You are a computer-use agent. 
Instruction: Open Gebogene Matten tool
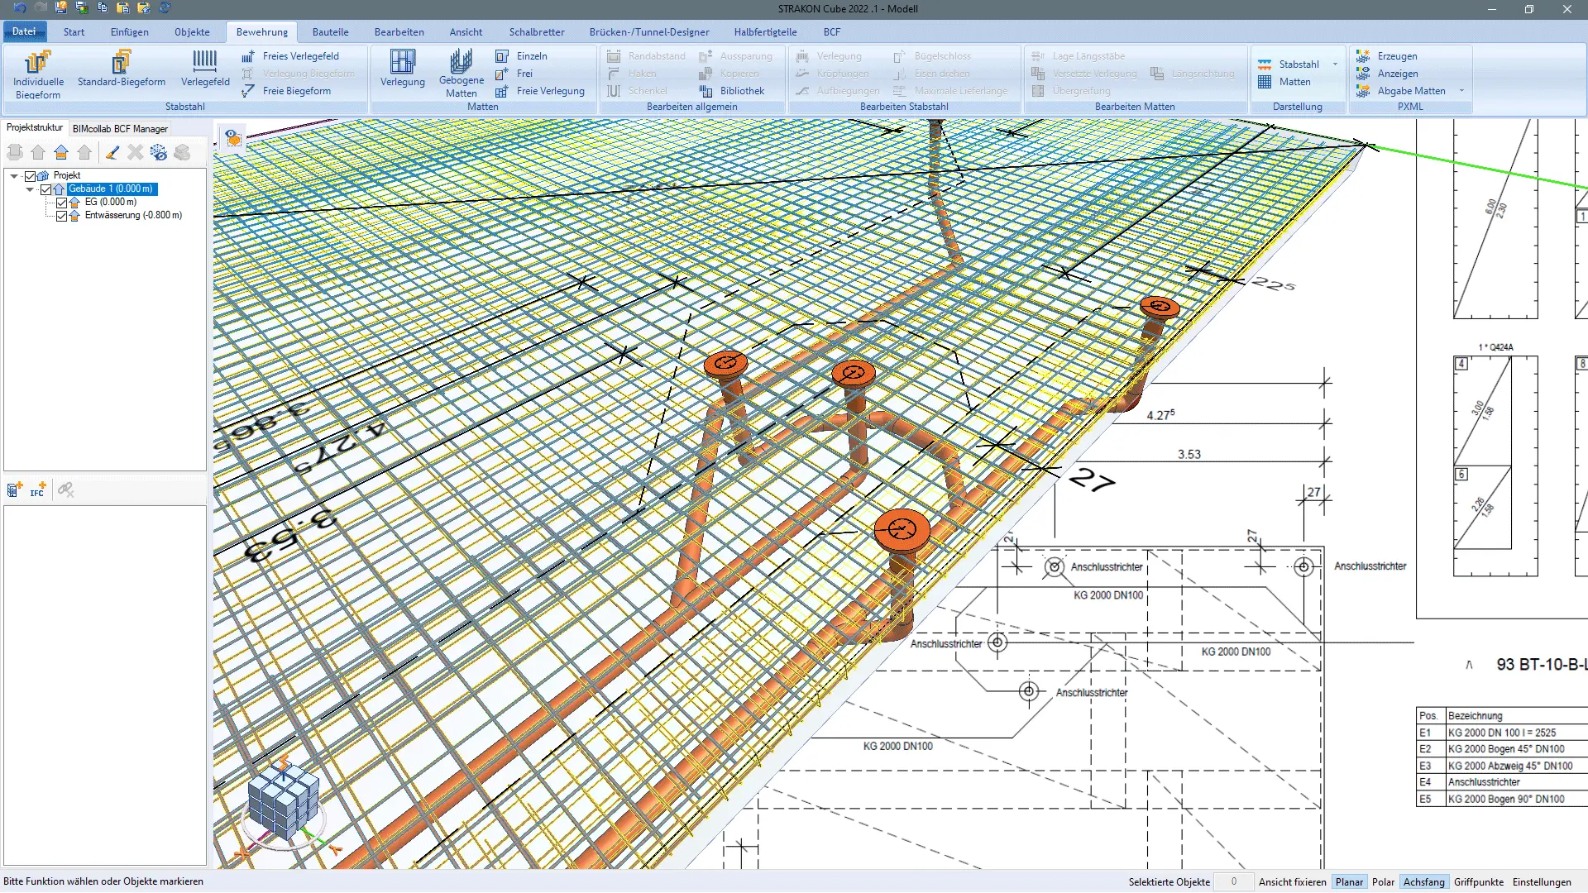click(x=461, y=63)
